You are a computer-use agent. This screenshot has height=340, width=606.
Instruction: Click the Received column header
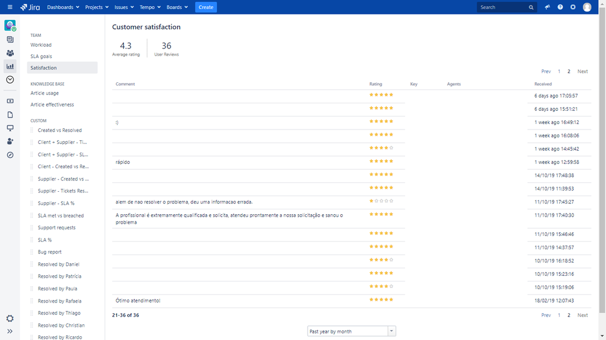[x=543, y=84]
